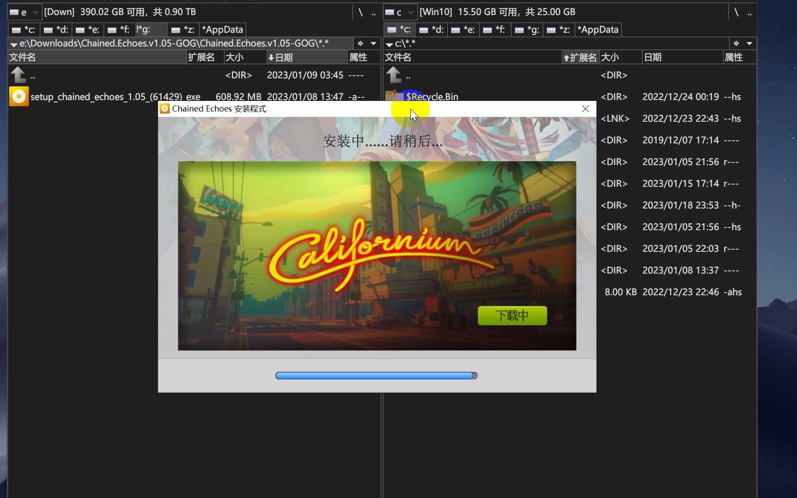Sort right panel by 大小 column
Screen dimensions: 797x498
coord(620,57)
